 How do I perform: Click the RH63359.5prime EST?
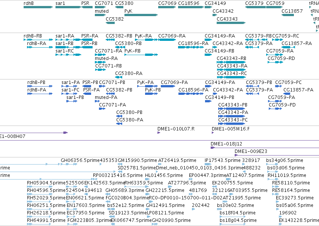coord(137,187)
